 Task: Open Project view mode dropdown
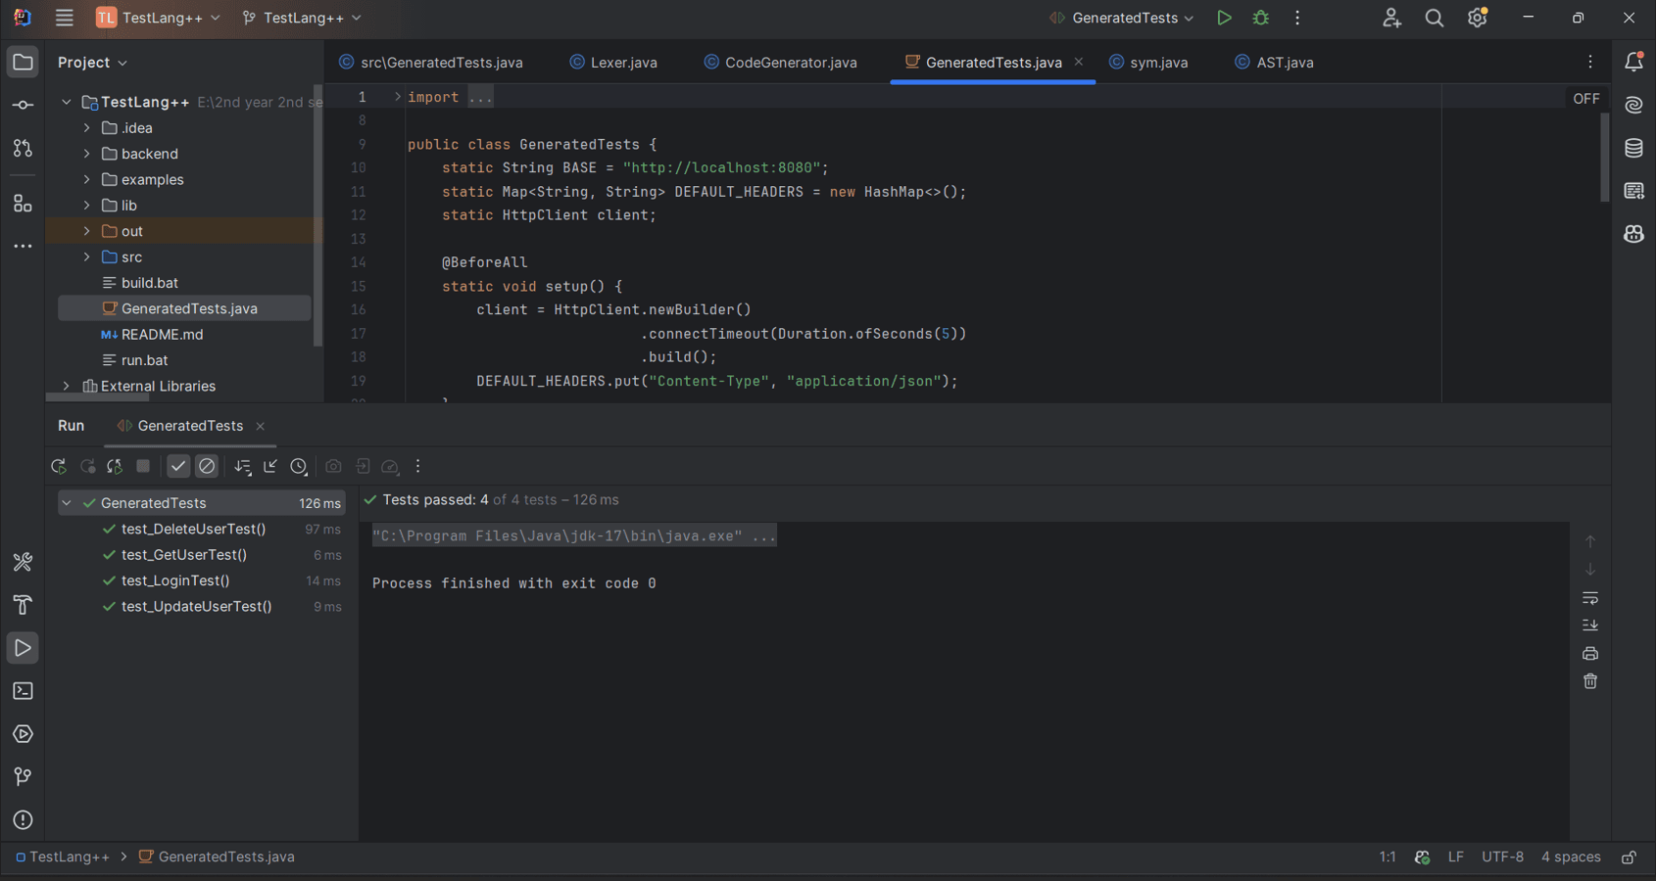pos(92,62)
